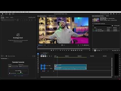
Task: Select the Pen tool
Action: coord(38,64)
